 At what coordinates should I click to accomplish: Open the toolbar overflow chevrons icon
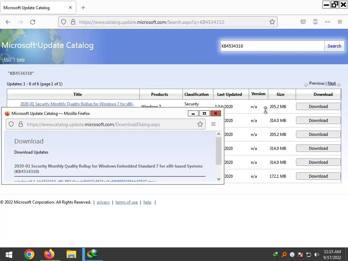(328, 22)
